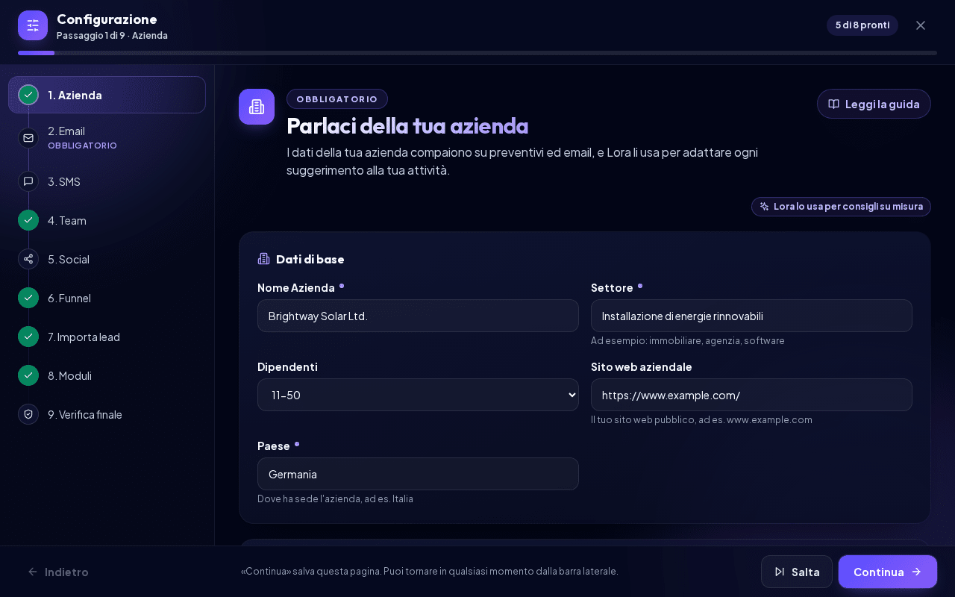Click the checkmark icon beside 8. Moduli
Viewport: 955px width, 597px height.
pos(28,375)
